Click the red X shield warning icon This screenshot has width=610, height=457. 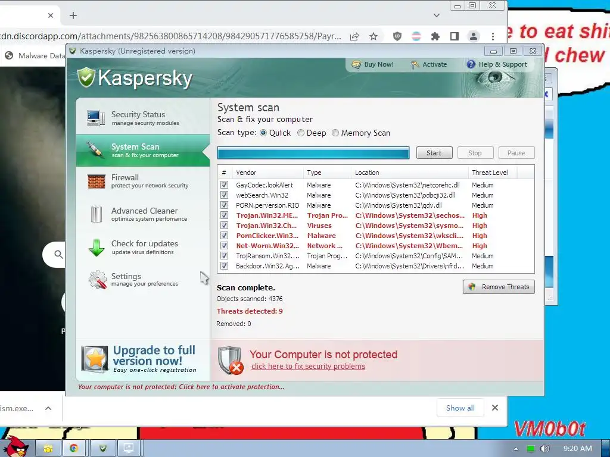click(231, 360)
